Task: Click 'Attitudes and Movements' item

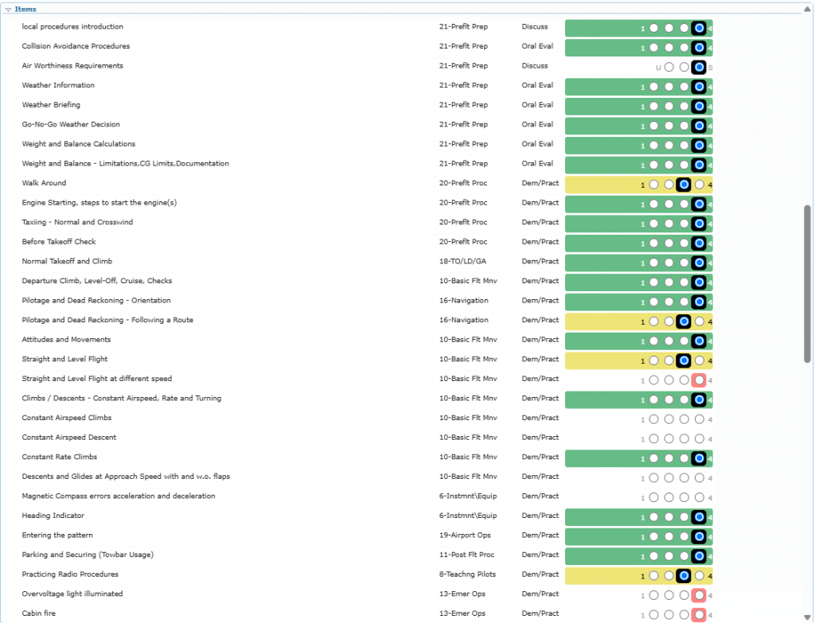Action: (x=66, y=339)
